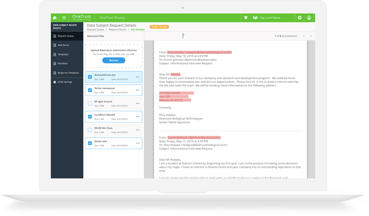Open more options for OutlookEmail.doc
369x216 pixels.
(x=138, y=77)
